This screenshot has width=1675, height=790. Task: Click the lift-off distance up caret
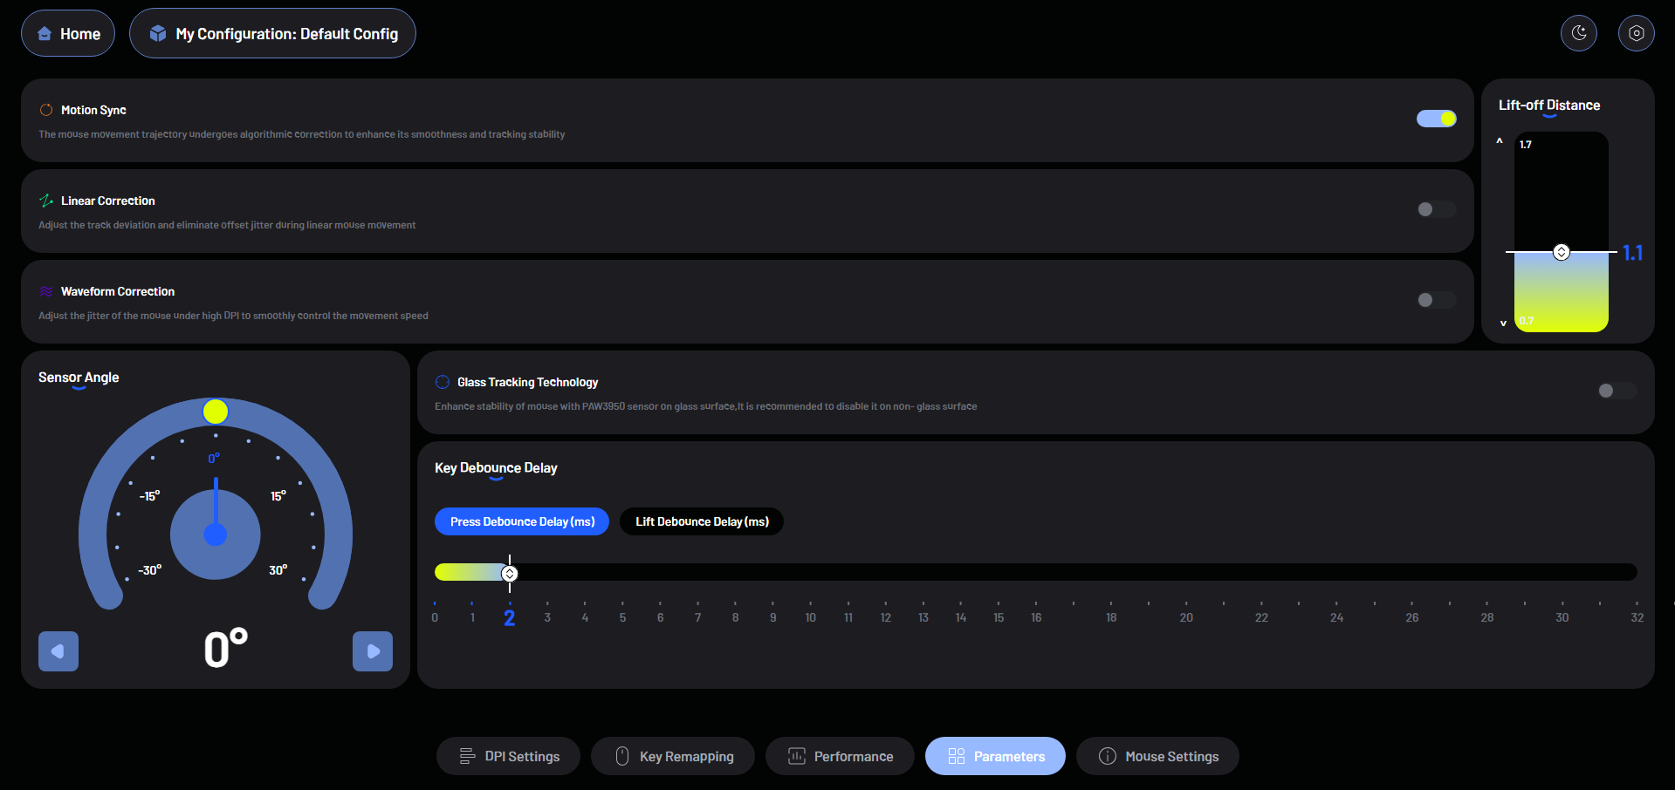(1500, 140)
